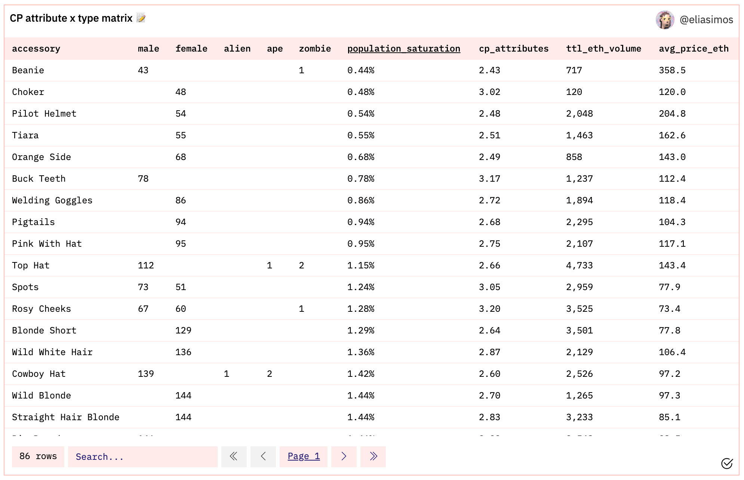Sort by ttl_eth_volume column header
Image resolution: width=744 pixels, height=480 pixels.
coord(603,49)
